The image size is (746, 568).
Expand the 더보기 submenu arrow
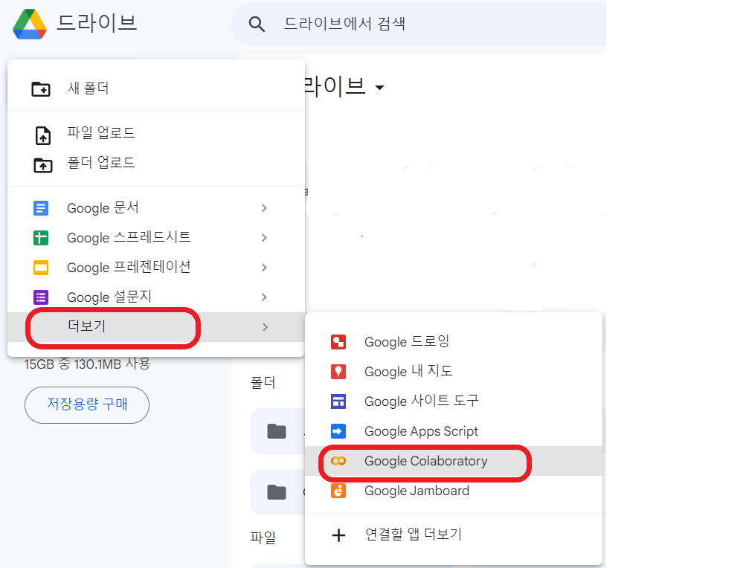click(265, 327)
